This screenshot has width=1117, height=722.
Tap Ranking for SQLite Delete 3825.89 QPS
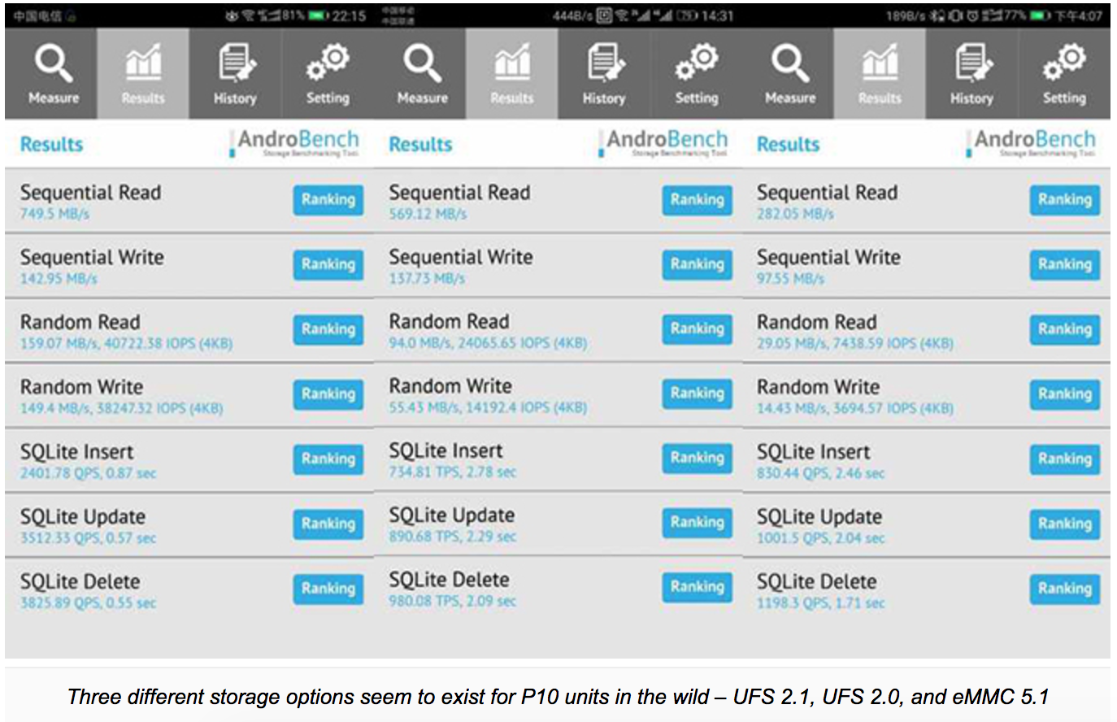(328, 589)
